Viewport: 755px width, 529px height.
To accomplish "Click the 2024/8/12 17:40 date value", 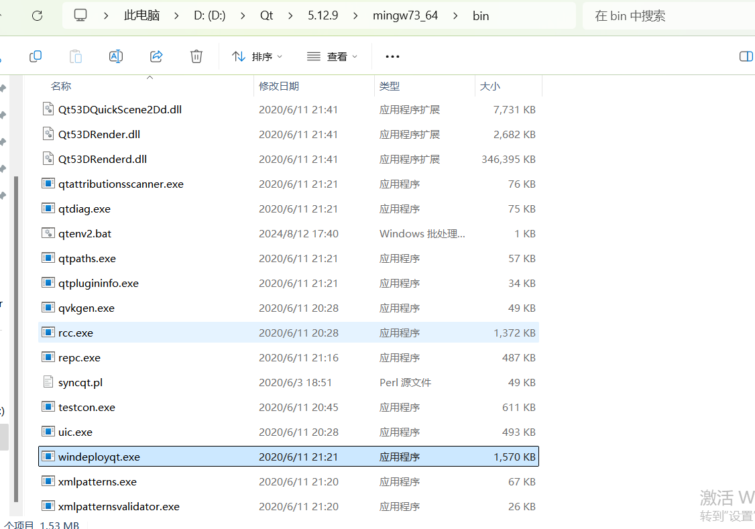I will tap(298, 233).
